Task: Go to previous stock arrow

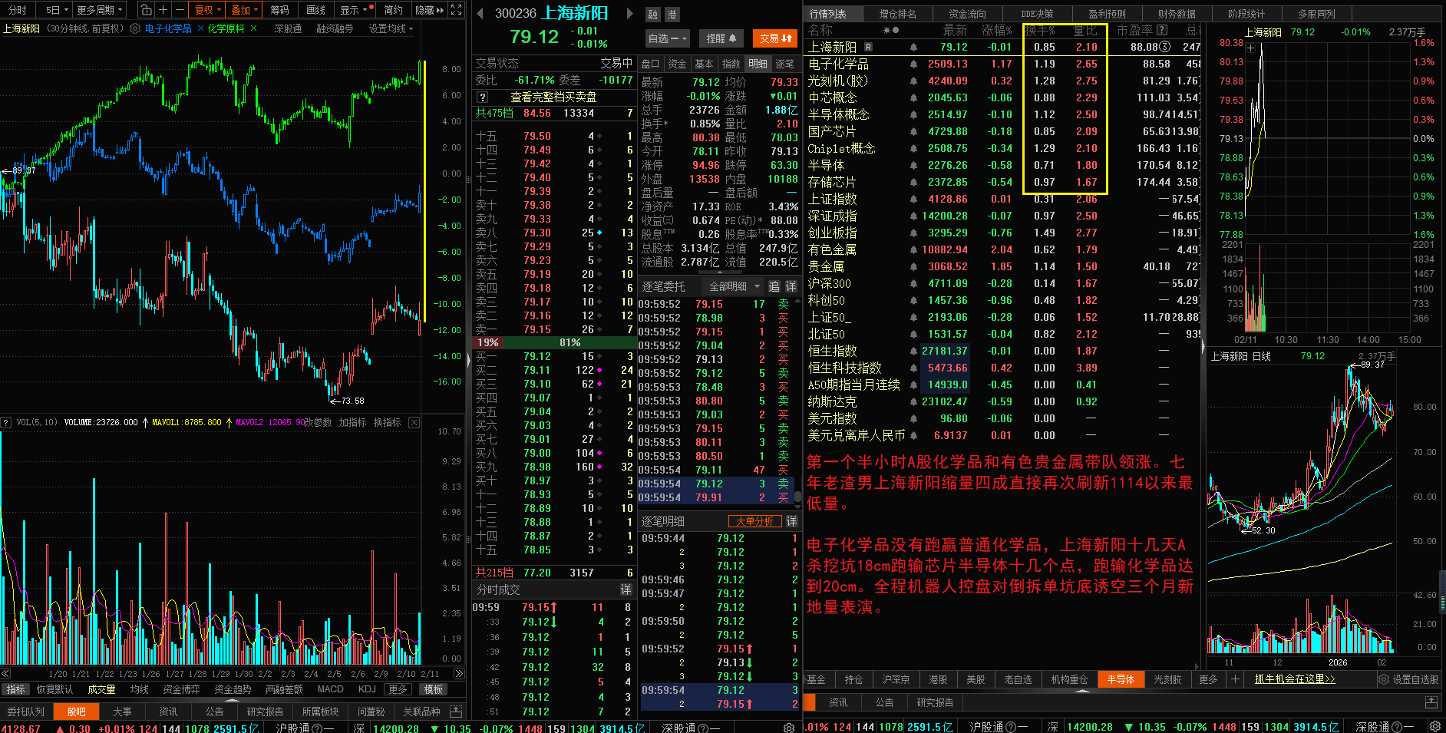Action: [x=480, y=13]
